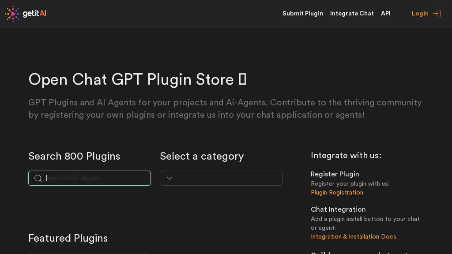Follow the Plugin Registration link

click(337, 193)
